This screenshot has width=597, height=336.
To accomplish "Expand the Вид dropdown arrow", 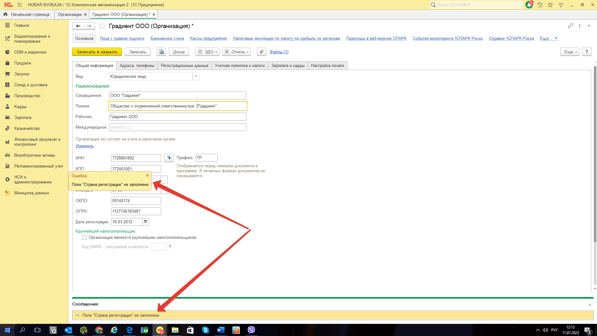I will (196, 76).
